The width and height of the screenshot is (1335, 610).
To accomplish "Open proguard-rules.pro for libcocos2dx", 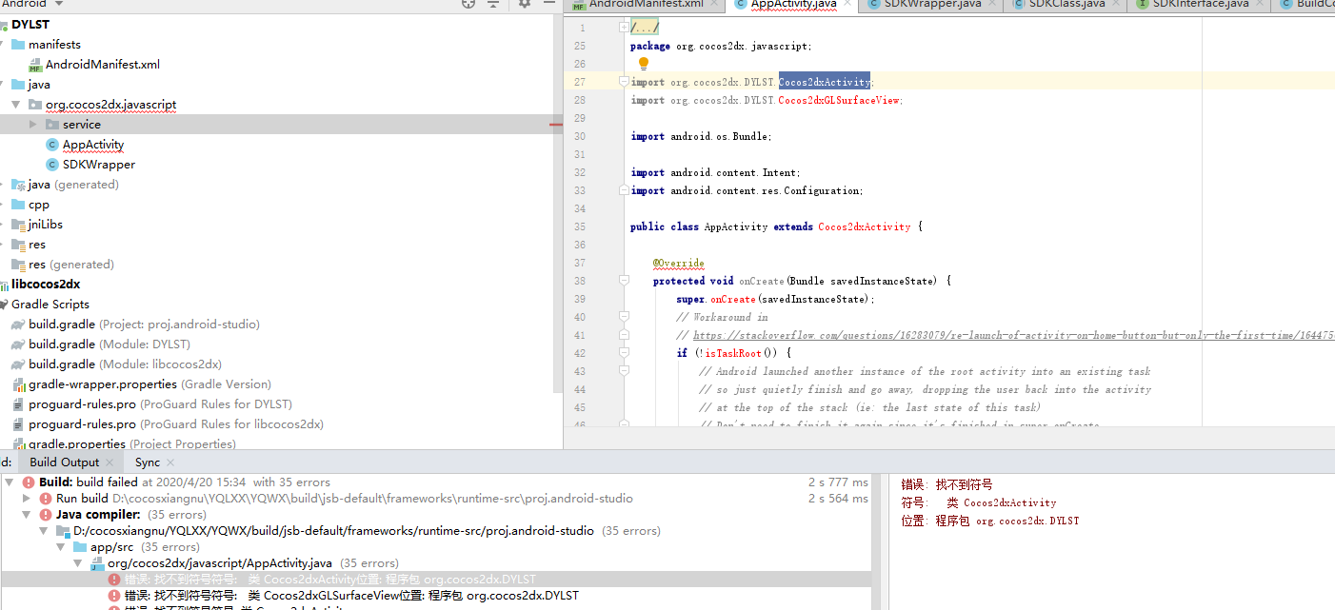I will coord(176,424).
